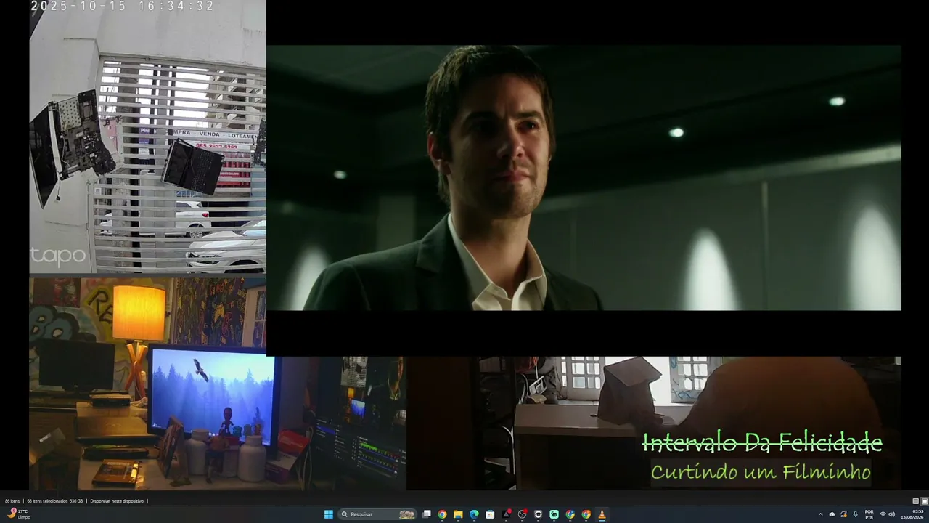Switch the POR PTB keyboard language

869,514
